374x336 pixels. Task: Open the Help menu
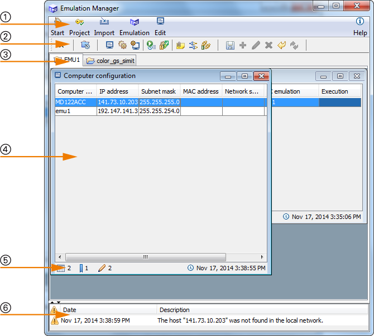[x=360, y=26]
